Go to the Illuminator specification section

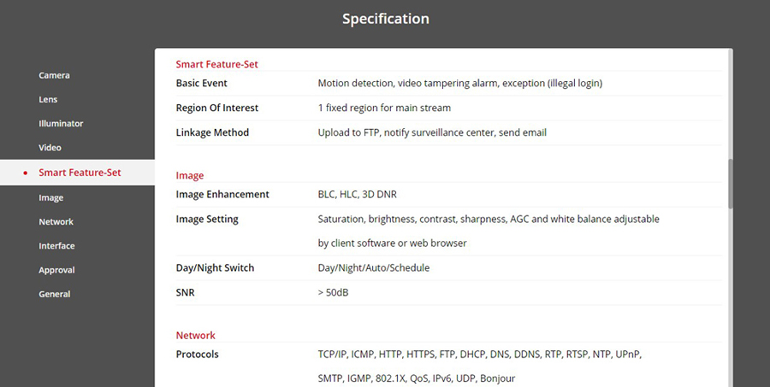pyautogui.click(x=61, y=123)
